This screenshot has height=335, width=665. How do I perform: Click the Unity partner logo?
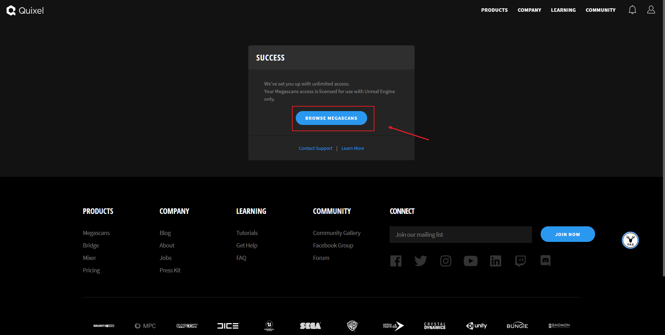click(476, 326)
